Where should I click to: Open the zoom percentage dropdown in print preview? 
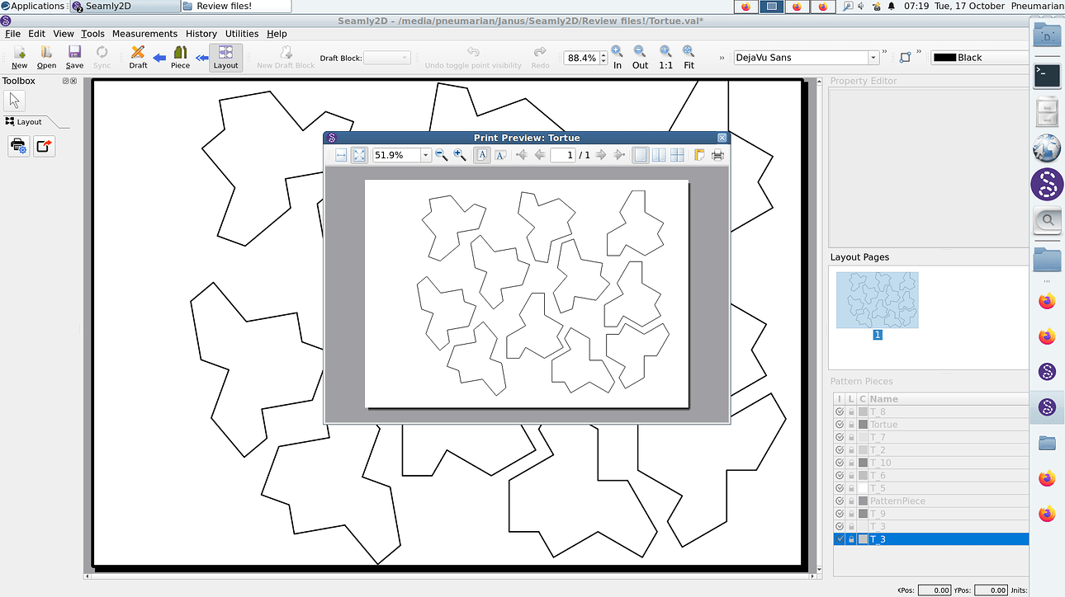click(x=425, y=155)
